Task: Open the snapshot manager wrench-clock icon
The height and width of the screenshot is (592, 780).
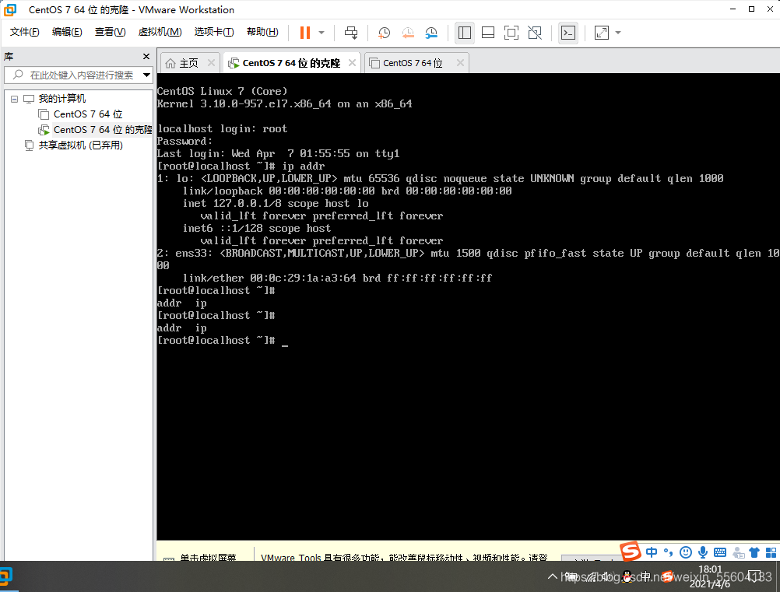Action: (x=431, y=33)
